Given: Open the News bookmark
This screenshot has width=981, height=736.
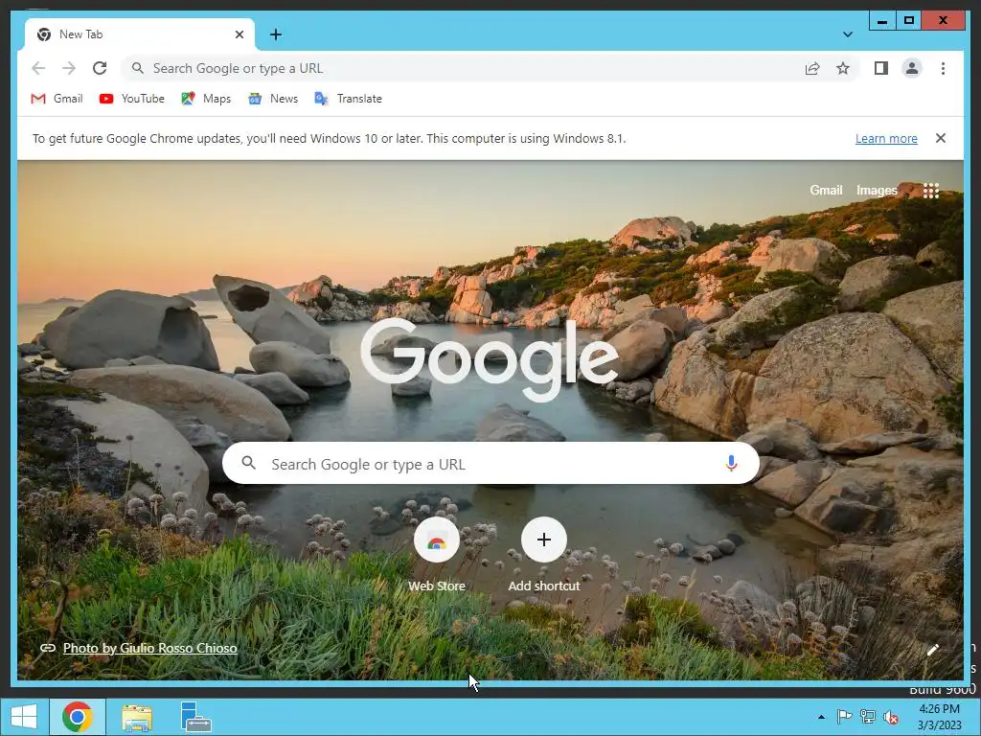Looking at the screenshot, I should click(x=273, y=99).
